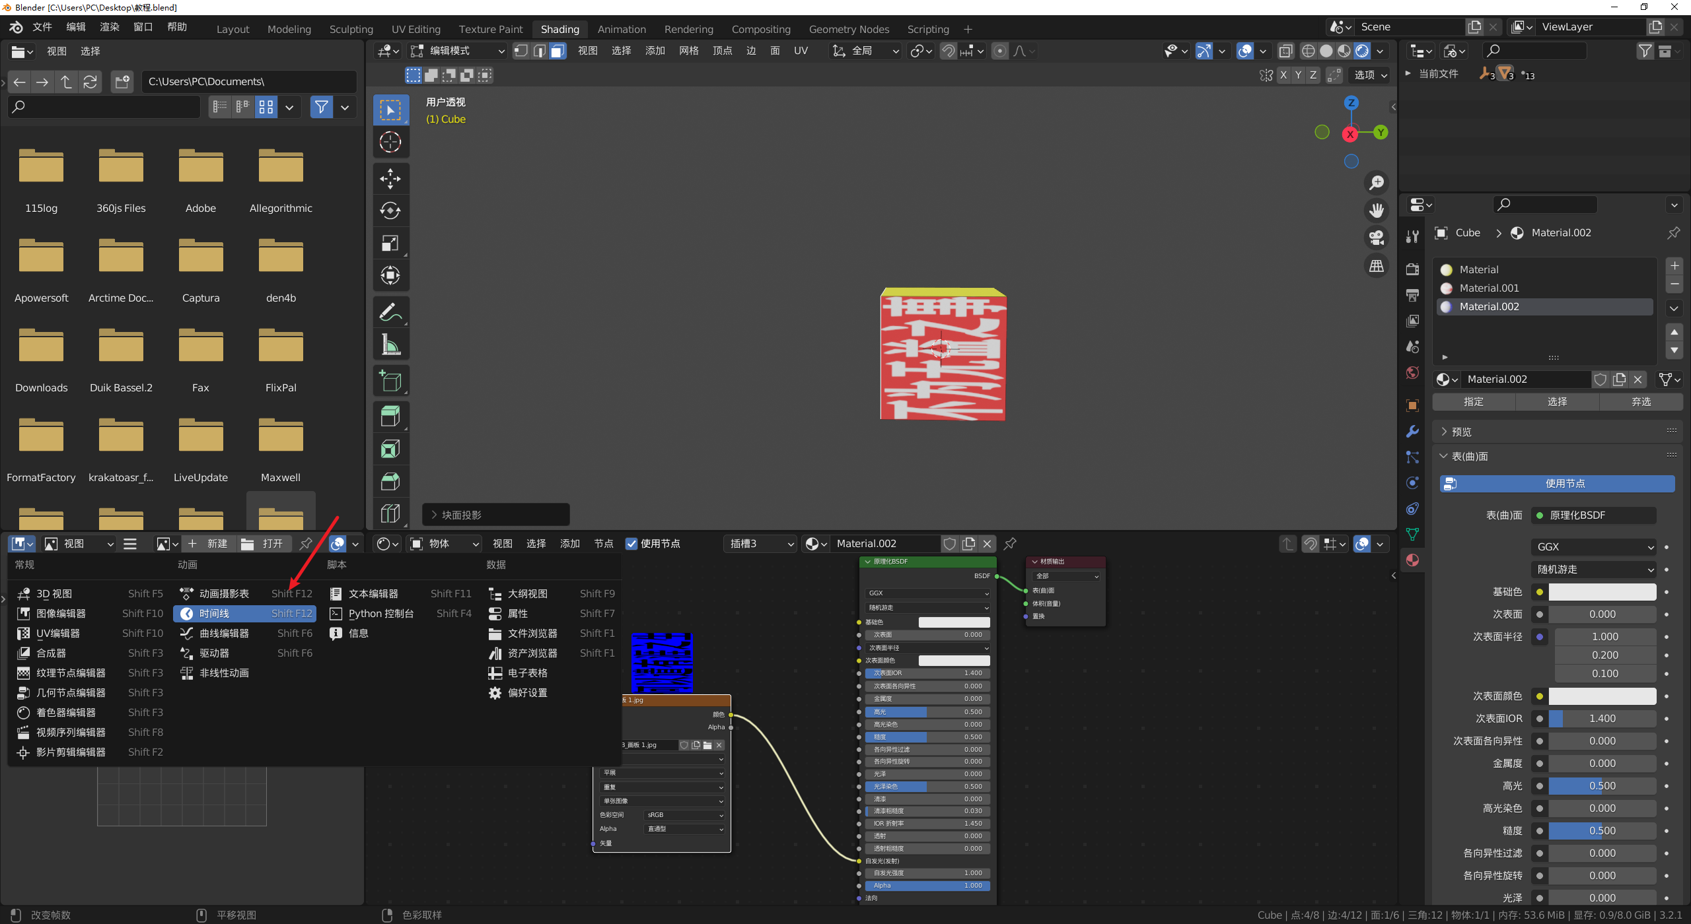
Task: Toggle camera view icon in viewport
Action: [1377, 238]
